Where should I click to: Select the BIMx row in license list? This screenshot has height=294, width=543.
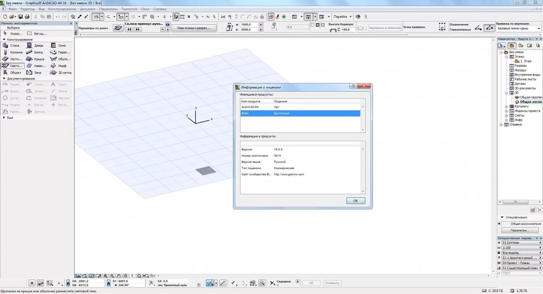300,113
